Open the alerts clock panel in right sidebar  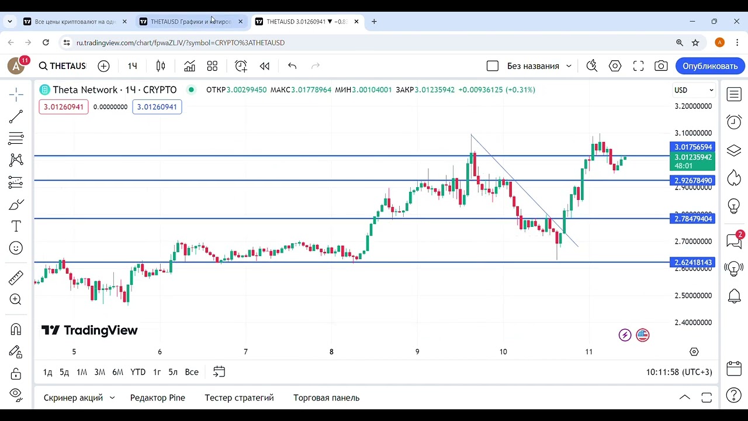click(734, 122)
